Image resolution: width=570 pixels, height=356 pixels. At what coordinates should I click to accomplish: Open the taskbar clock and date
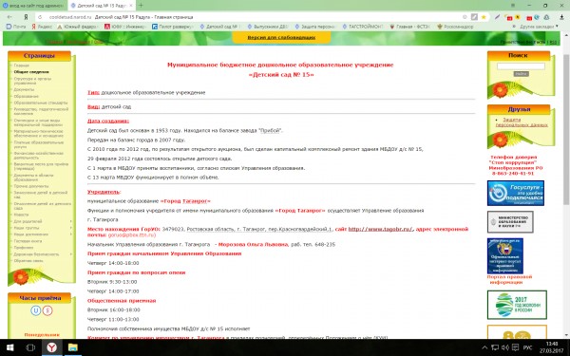[x=551, y=347]
